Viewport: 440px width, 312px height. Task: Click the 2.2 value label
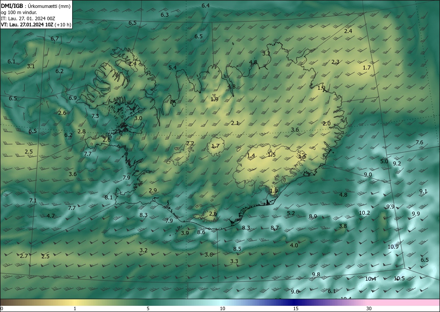click(x=190, y=143)
